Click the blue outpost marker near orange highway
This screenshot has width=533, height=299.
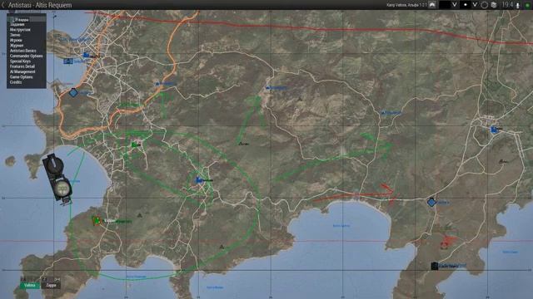point(157,83)
